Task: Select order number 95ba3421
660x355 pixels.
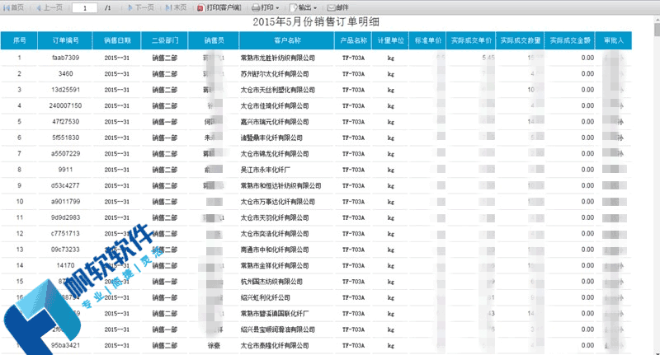Action: pos(65,345)
